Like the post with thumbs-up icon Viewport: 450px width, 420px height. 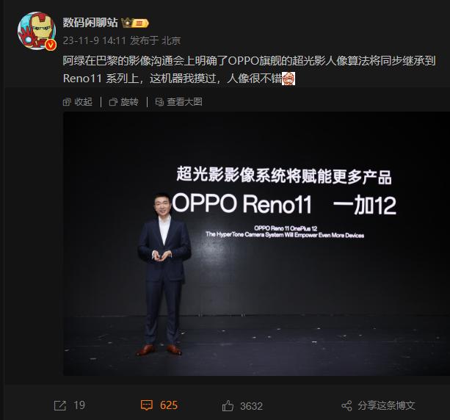click(228, 405)
